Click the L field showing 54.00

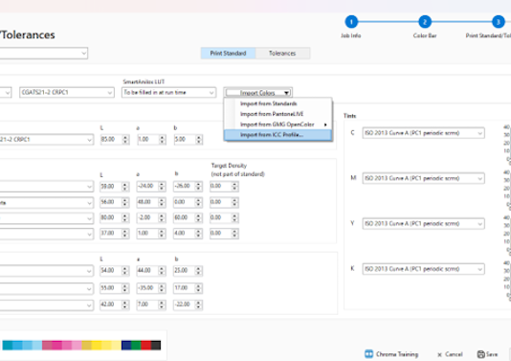(111, 271)
